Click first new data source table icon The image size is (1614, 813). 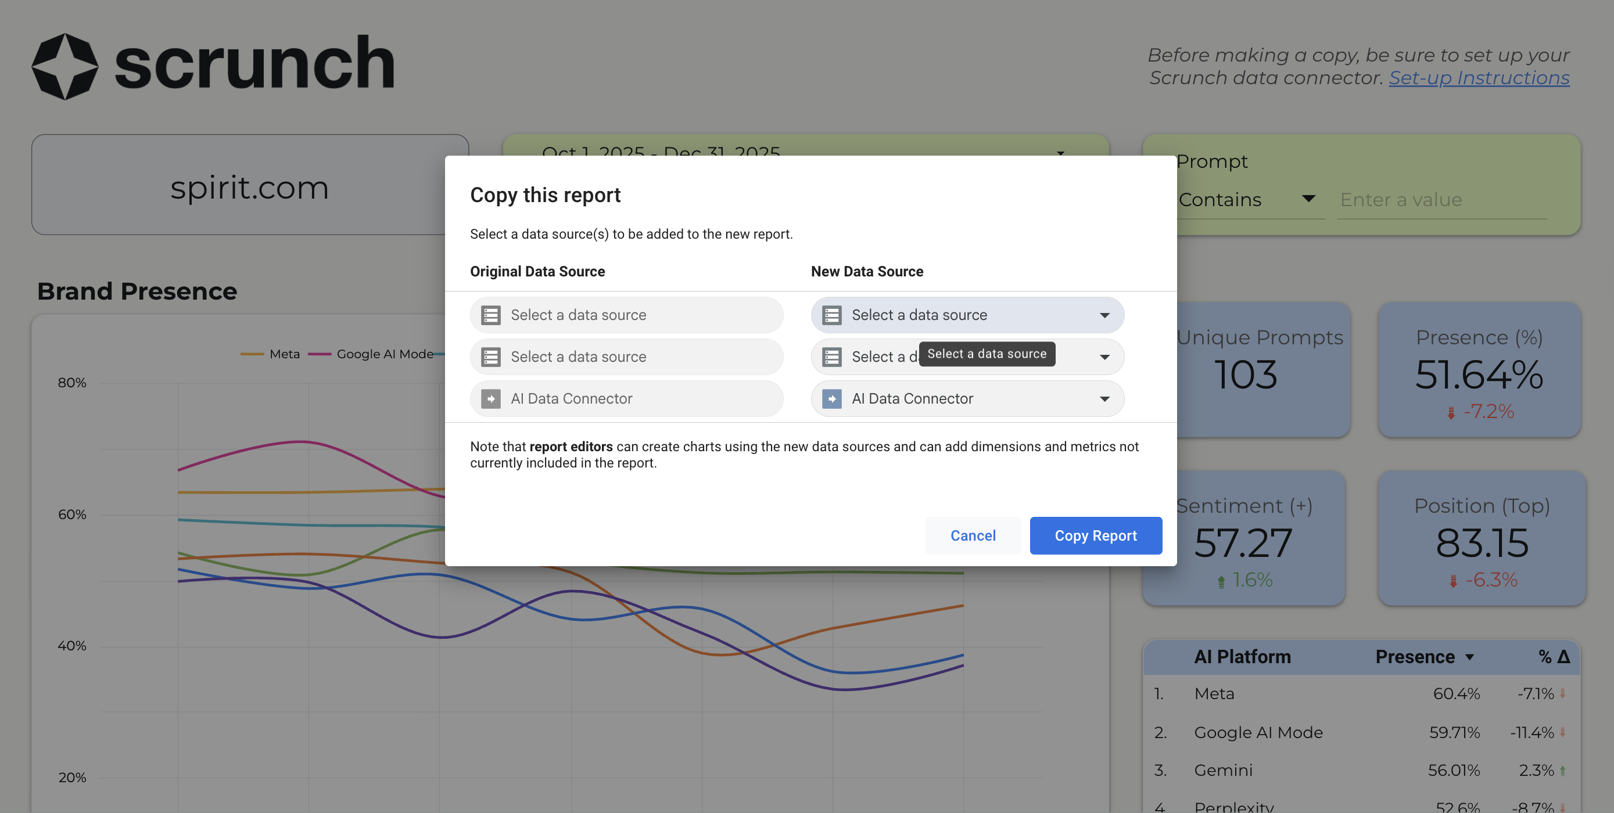click(831, 315)
